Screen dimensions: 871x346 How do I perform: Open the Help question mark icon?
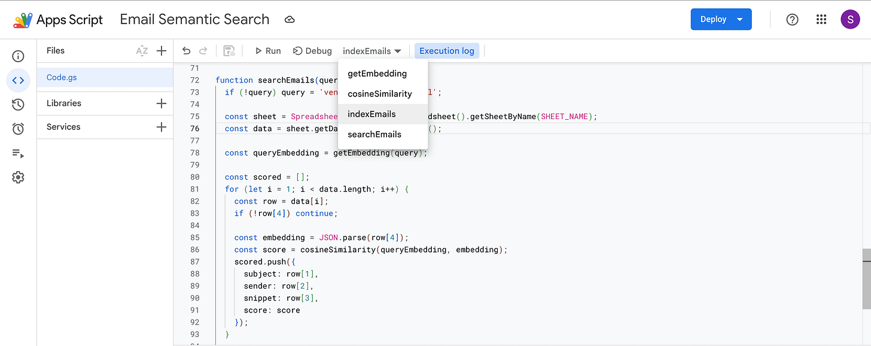pyautogui.click(x=792, y=20)
